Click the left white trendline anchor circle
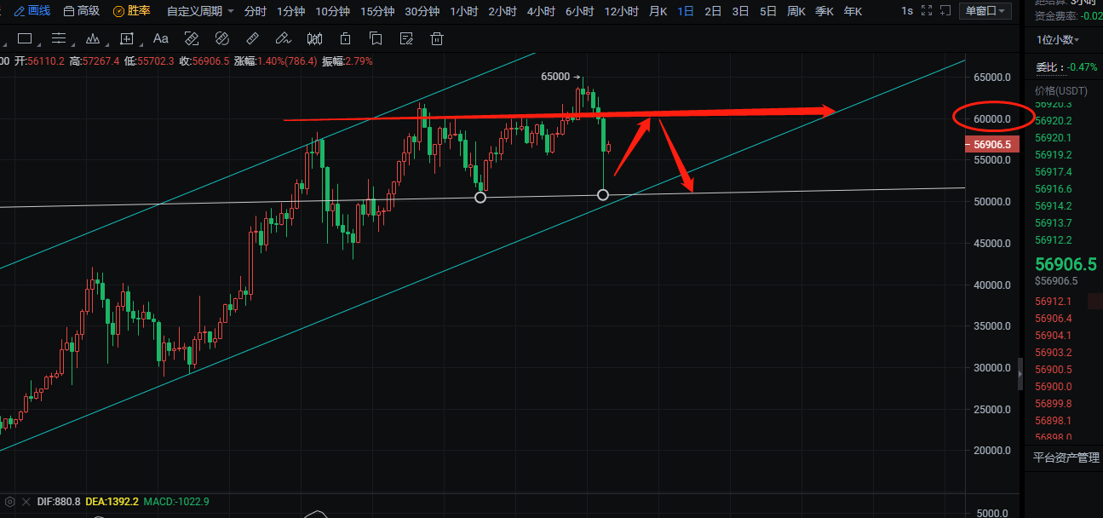 pos(480,198)
